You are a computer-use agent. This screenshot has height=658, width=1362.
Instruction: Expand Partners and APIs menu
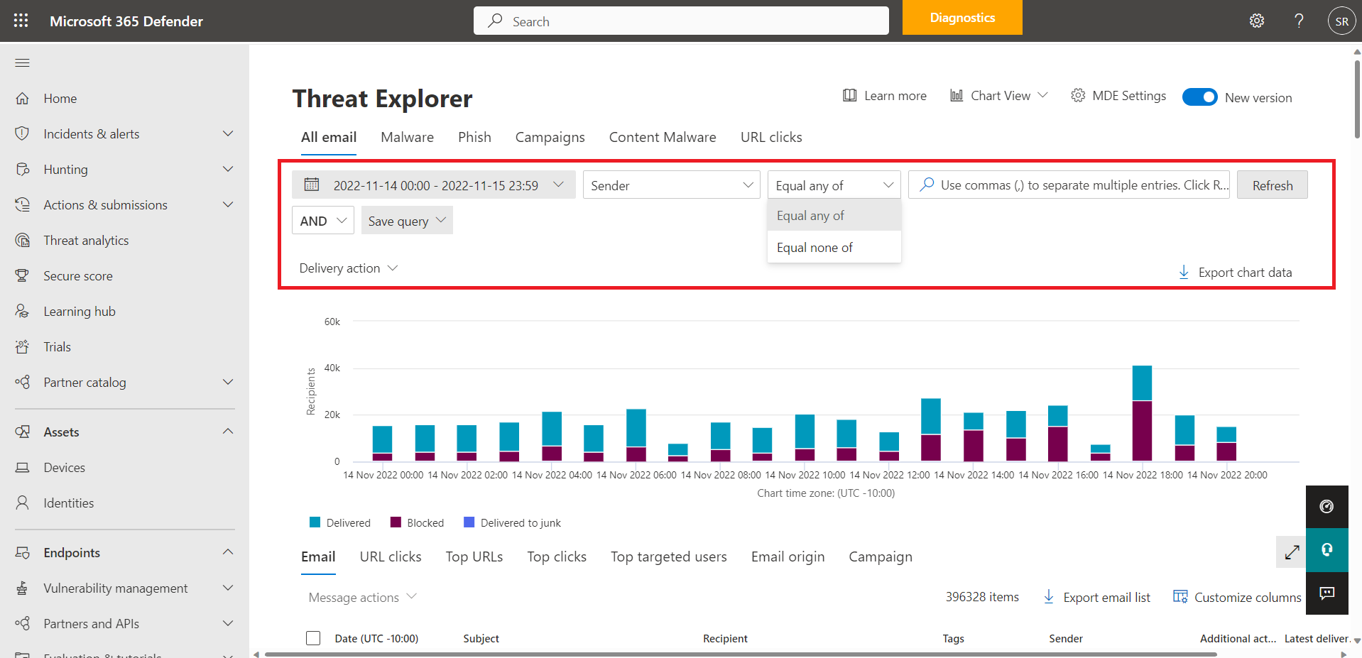pos(228,623)
